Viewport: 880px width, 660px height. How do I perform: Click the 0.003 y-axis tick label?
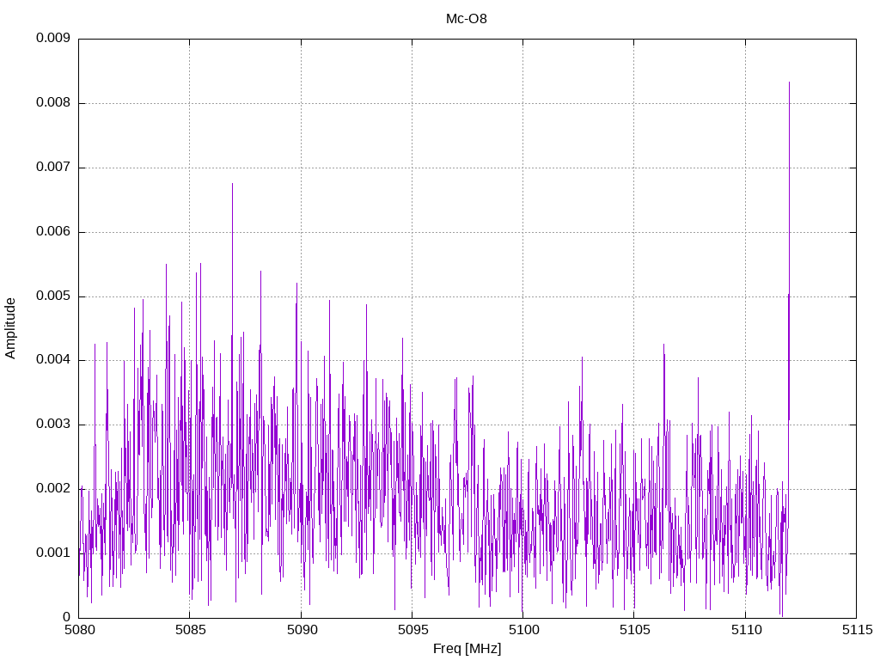coord(52,425)
